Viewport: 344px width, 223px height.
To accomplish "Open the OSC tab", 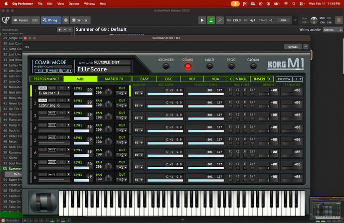I will tap(169, 79).
